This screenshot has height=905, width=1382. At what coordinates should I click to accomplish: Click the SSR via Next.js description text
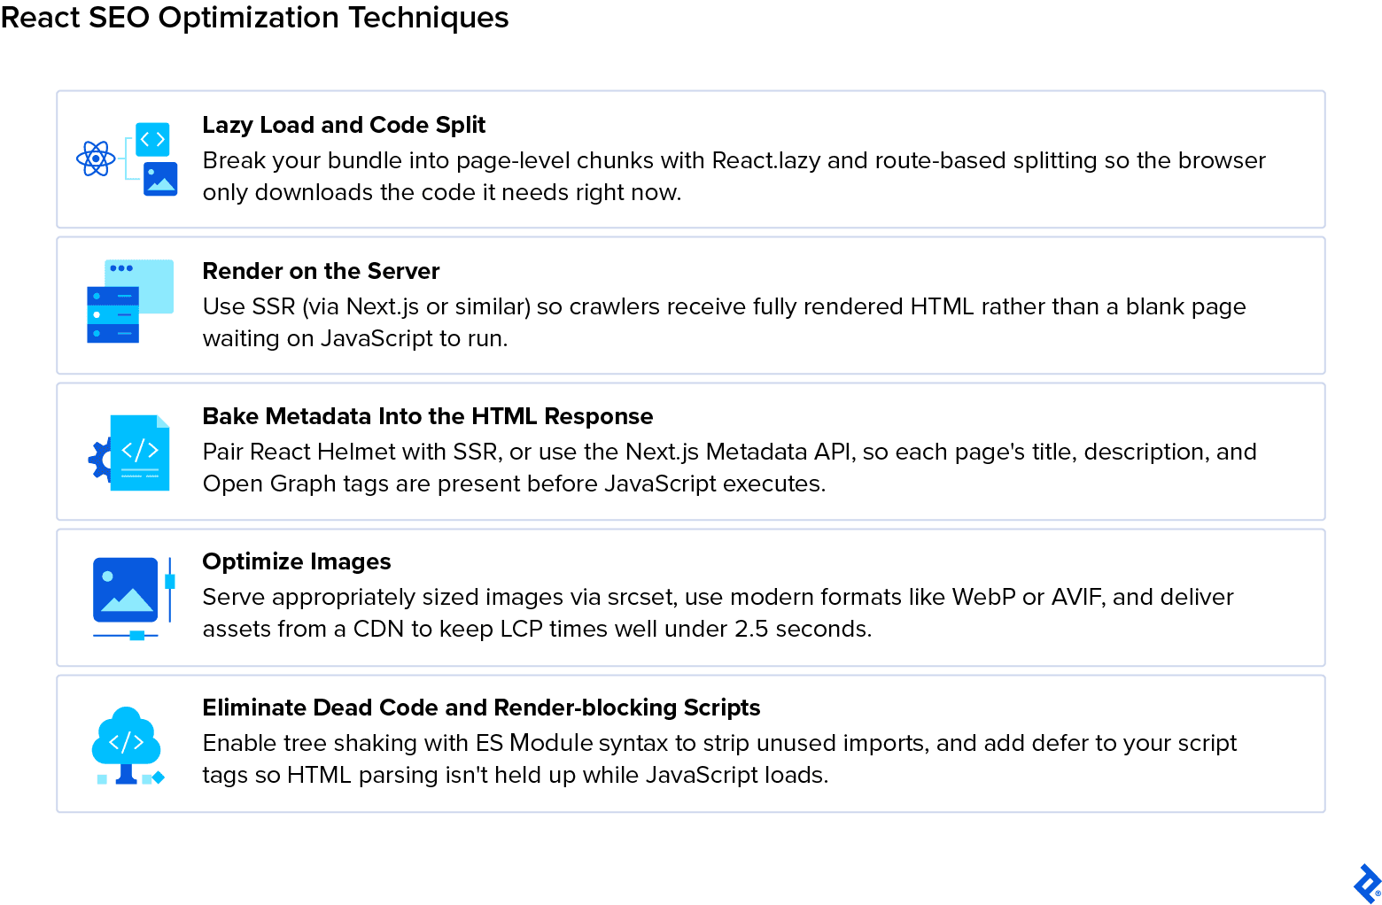tap(724, 322)
